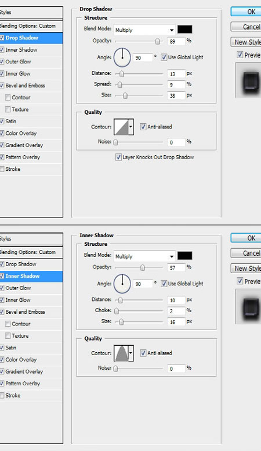
Task: Click Cancel in the bottom Inner Shadow dialog
Action: (246, 253)
